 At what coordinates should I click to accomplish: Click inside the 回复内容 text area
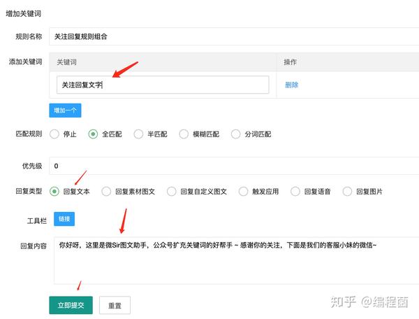[x=237, y=260]
